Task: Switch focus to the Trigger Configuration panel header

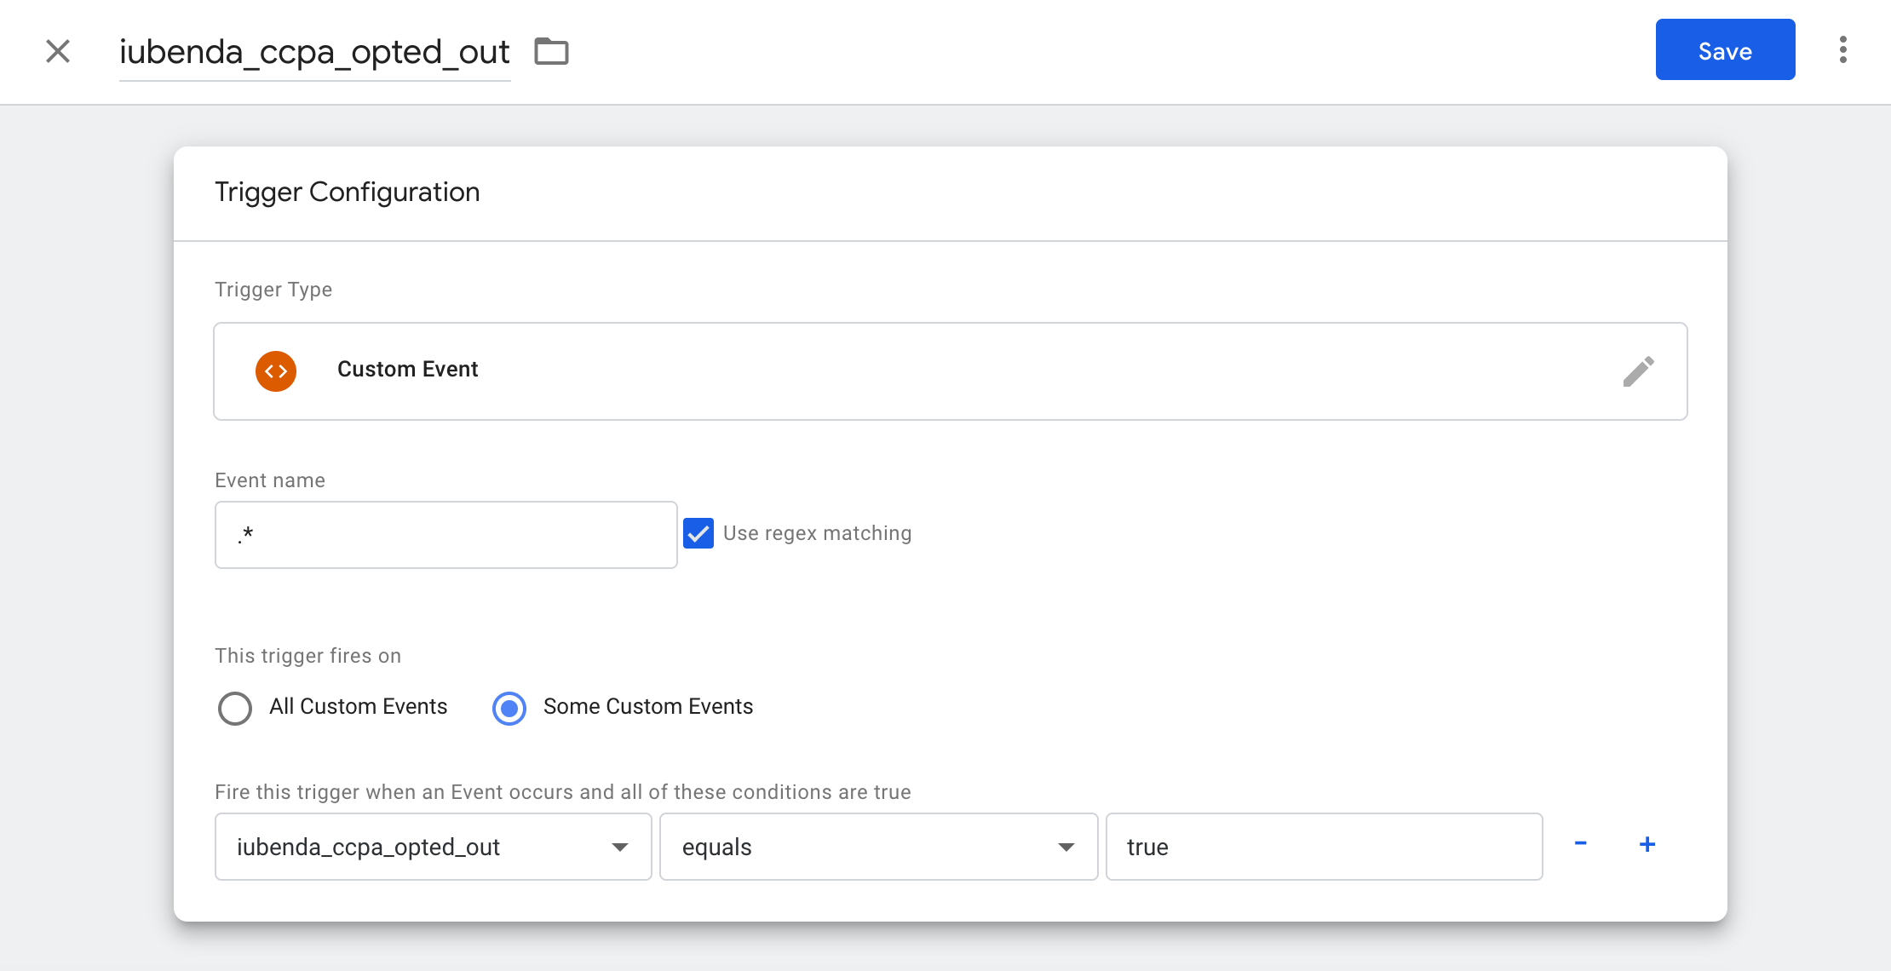Action: click(347, 192)
